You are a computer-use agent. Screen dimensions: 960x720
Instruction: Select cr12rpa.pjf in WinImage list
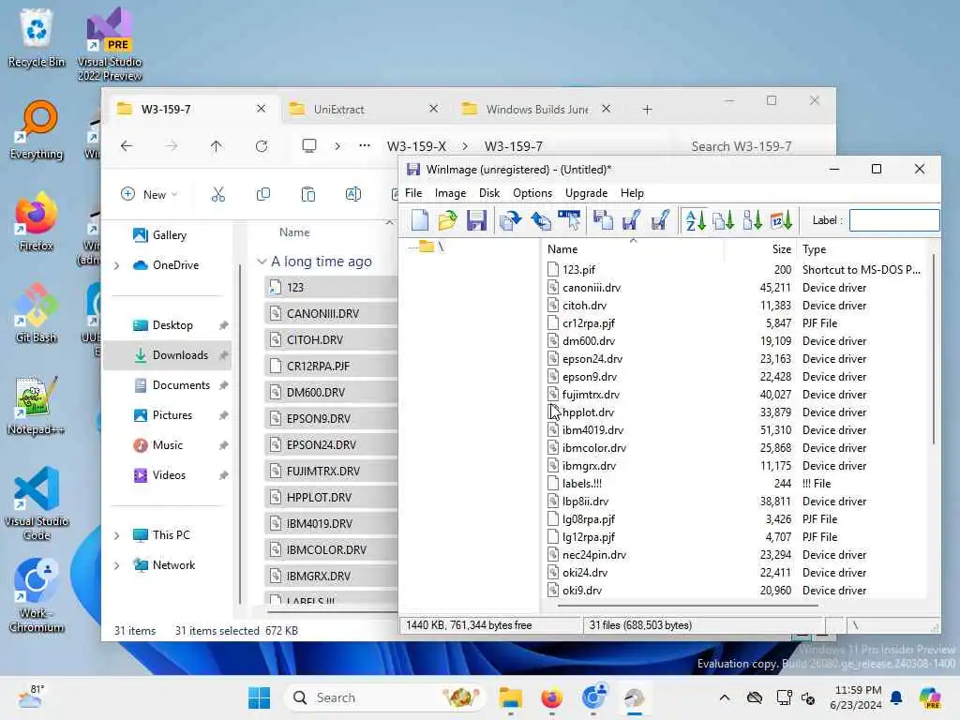(589, 322)
